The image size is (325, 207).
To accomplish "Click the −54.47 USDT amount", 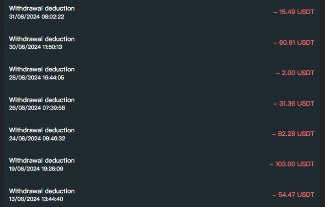I will point(294,195).
